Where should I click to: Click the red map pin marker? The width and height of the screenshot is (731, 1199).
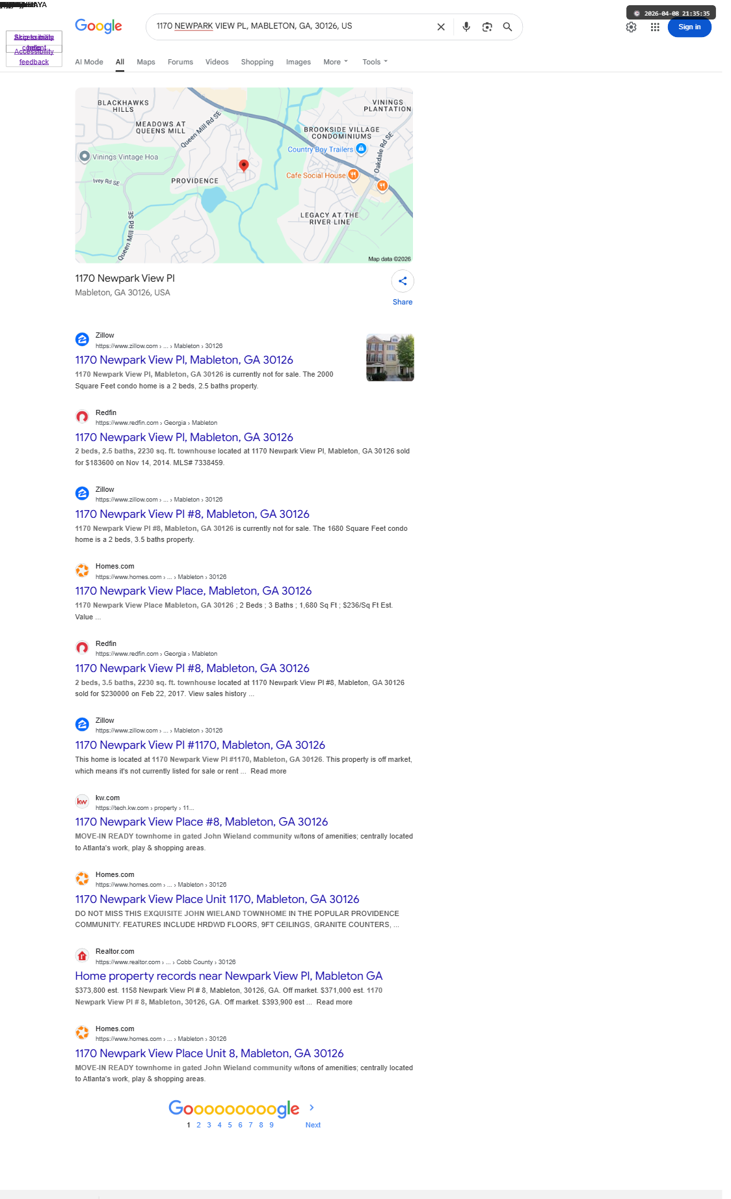click(x=244, y=166)
